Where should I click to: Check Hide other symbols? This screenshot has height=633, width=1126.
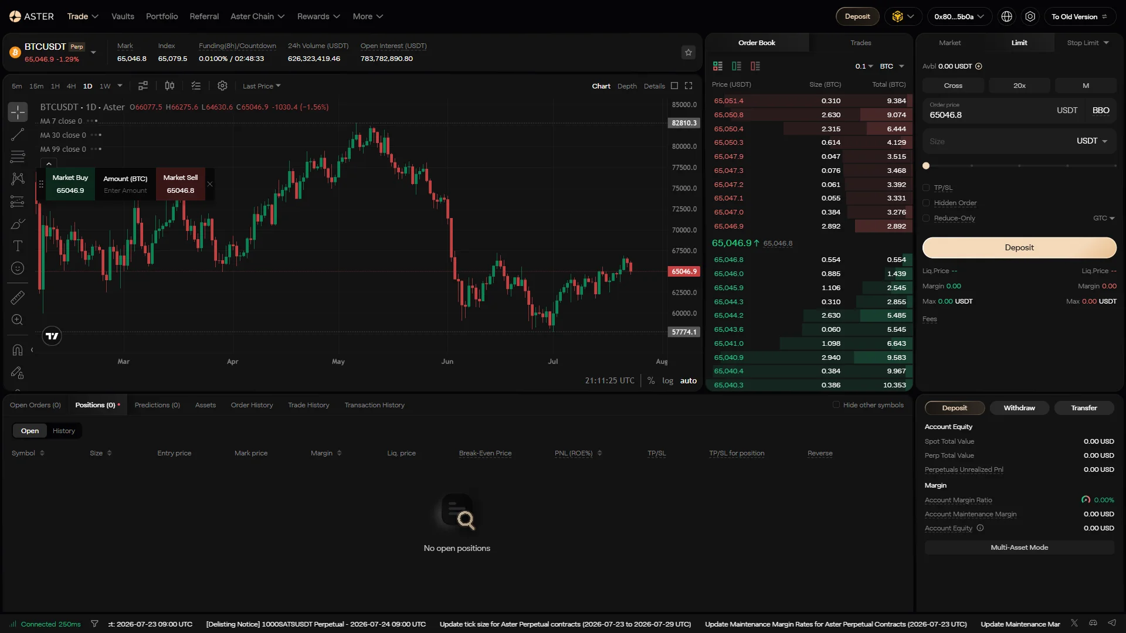click(x=836, y=405)
